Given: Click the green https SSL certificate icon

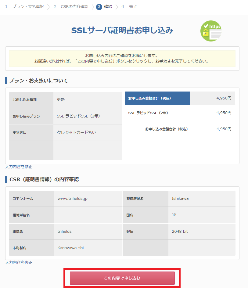Looking at the screenshot, I should (211, 31).
